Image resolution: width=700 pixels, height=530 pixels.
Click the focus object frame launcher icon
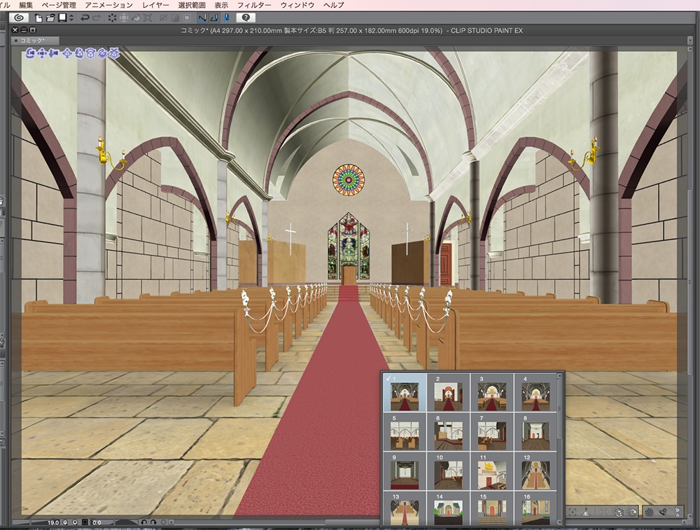coord(573,512)
